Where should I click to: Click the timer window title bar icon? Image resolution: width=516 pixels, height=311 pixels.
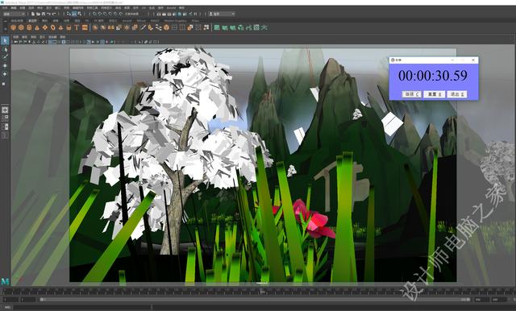[x=393, y=60]
